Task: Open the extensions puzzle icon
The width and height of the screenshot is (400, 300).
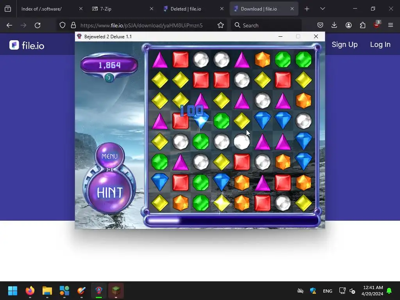Action: tap(362, 25)
